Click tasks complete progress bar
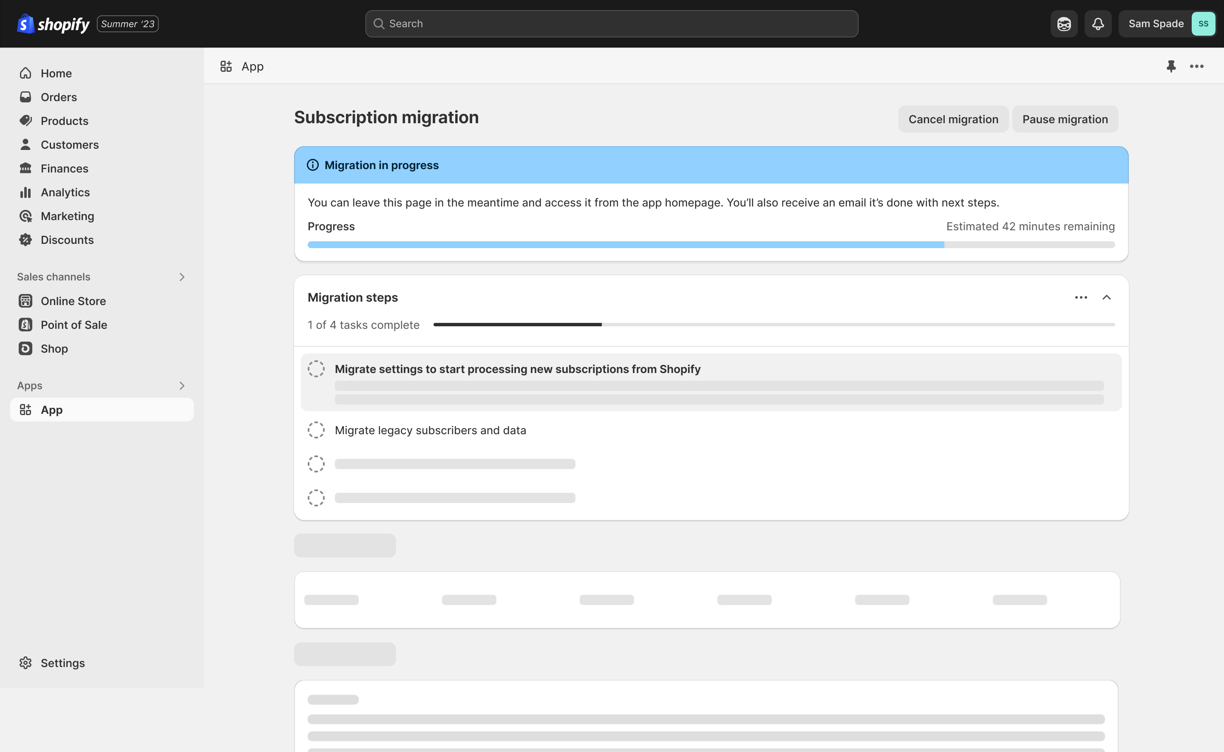This screenshot has height=752, width=1224. [774, 325]
